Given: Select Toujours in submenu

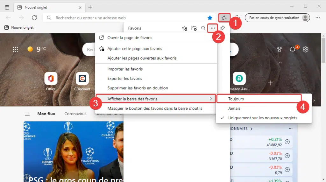Looking at the screenshot, I should (x=259, y=99).
